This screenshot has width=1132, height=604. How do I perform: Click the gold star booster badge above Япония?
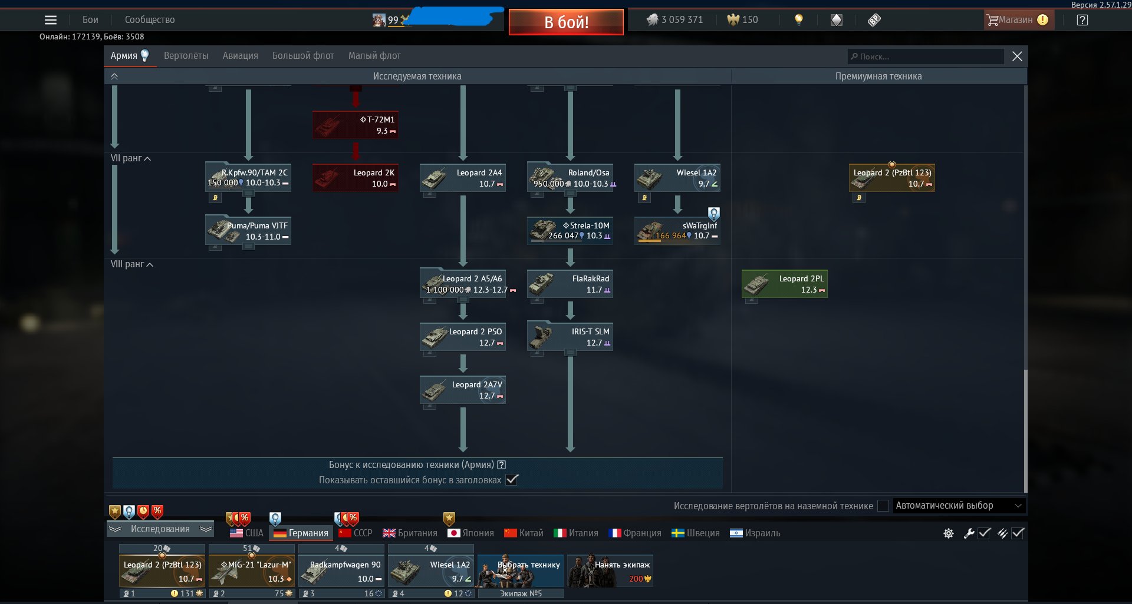coord(449,519)
